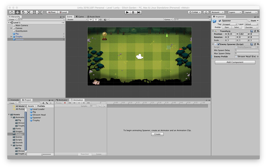Switch to the Game tab
This screenshot has height=168, width=267.
[x=80, y=17]
